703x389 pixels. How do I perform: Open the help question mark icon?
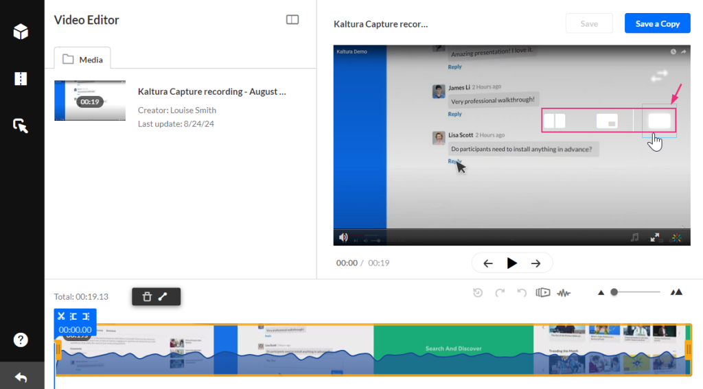coord(21,340)
